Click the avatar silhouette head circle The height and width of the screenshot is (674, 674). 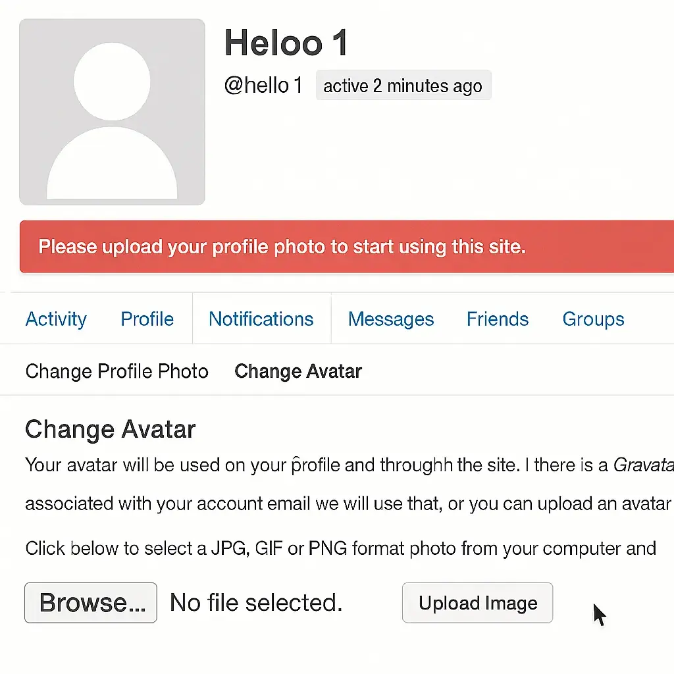tap(112, 81)
